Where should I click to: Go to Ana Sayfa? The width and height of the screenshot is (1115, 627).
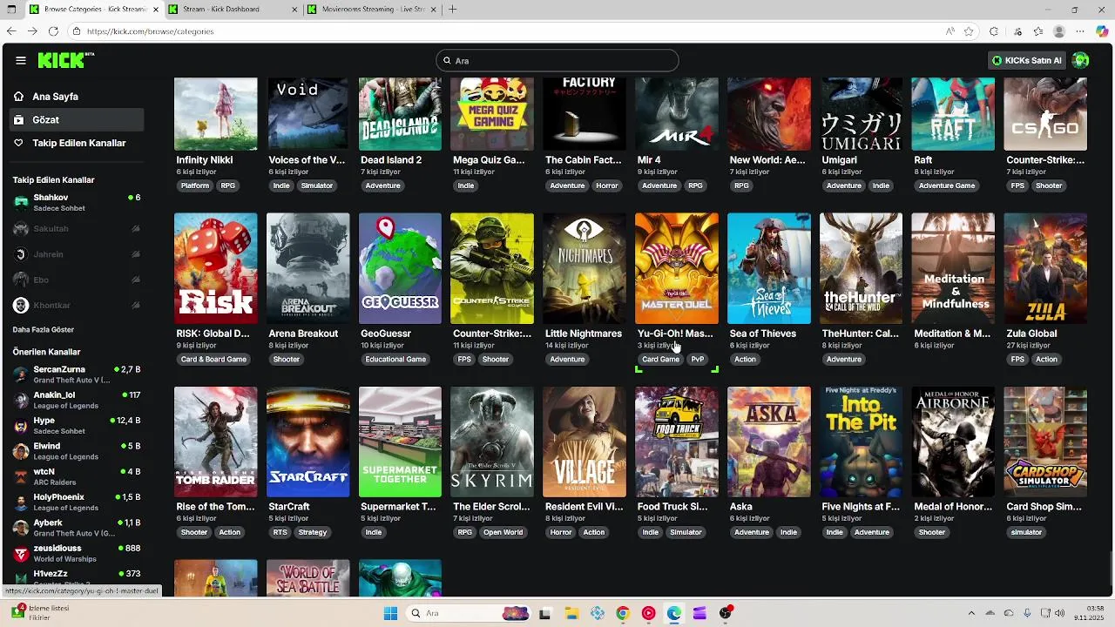pyautogui.click(x=77, y=97)
